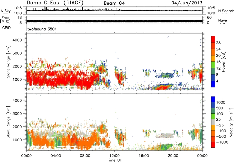This screenshot has height=162, width=234.
Task: Click the red bottom segment of Velocity color bar
Action: click(x=213, y=145)
